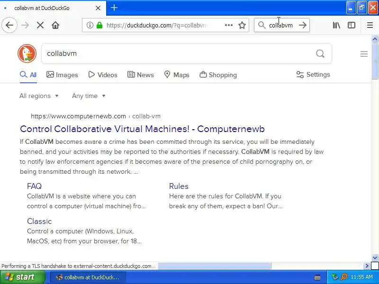Click the network tray icon
379x284 pixels.
click(335, 277)
